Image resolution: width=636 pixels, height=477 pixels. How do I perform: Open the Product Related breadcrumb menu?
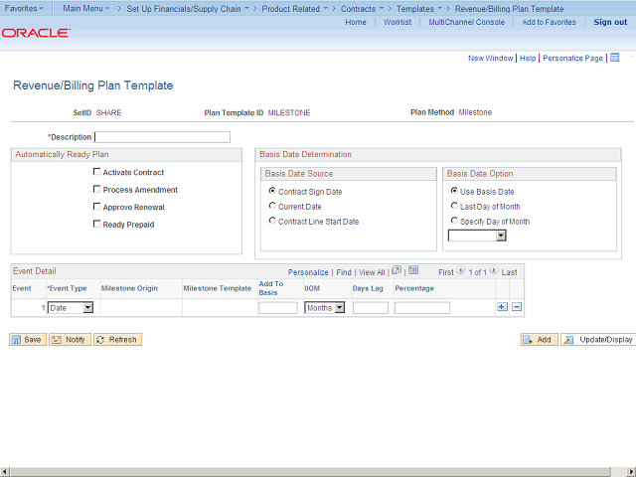tap(295, 9)
